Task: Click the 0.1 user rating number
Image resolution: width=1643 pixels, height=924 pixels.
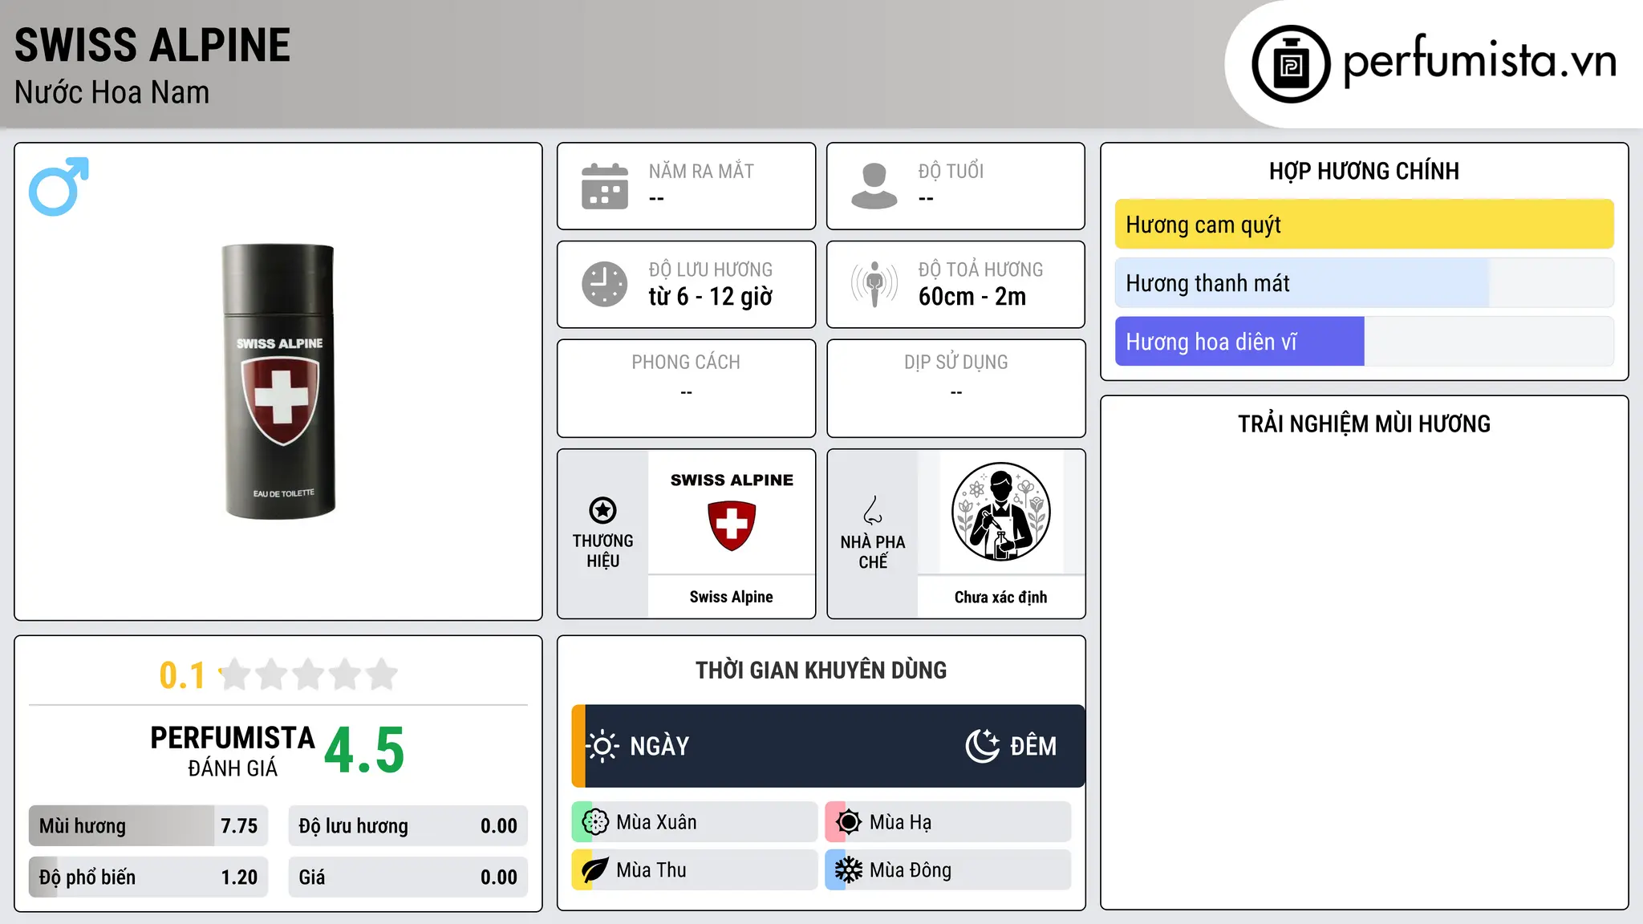Action: point(182,675)
